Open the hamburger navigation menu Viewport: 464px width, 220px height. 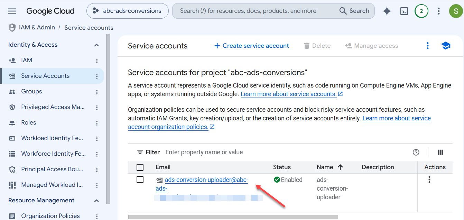point(12,11)
